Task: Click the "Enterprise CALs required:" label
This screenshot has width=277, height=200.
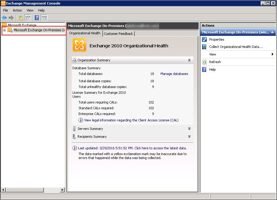Action: pos(97,114)
